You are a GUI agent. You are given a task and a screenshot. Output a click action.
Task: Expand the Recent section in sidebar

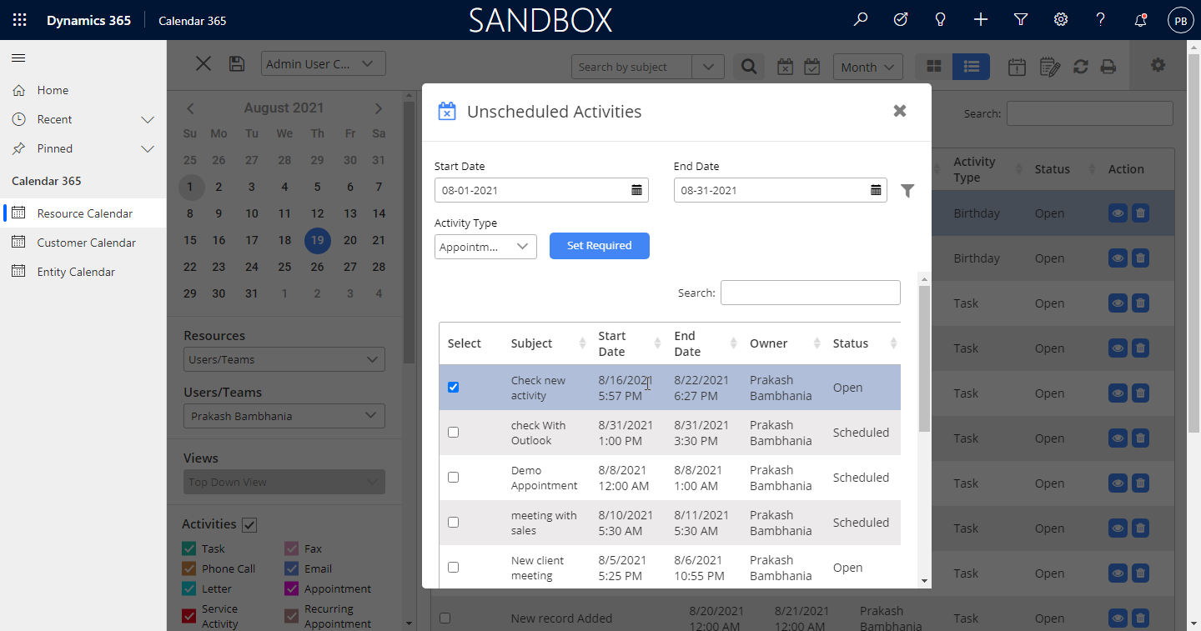[148, 119]
